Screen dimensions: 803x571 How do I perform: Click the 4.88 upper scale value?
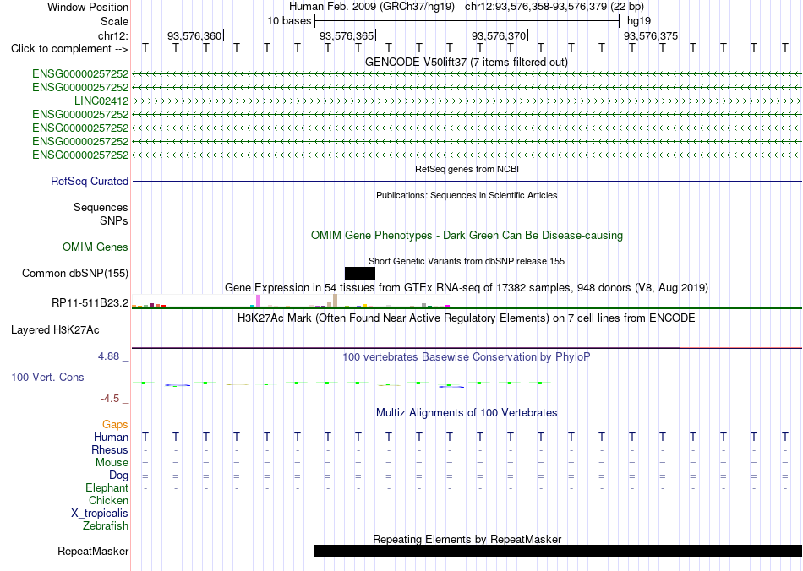(x=108, y=356)
